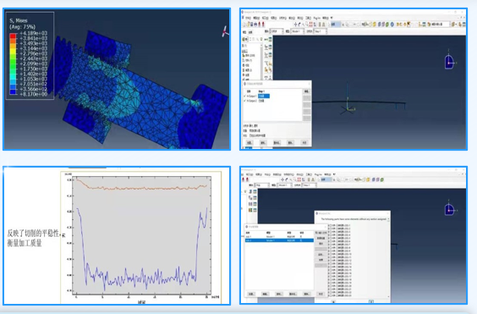Image resolution: width=477 pixels, height=314 pixels.
Task: Click the orange-green mesh toolbox icon
Action: 250,210
